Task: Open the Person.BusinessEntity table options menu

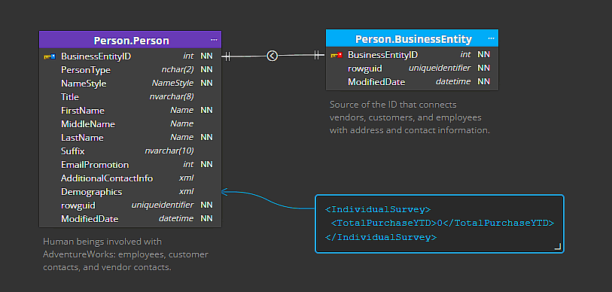Action: click(x=491, y=38)
